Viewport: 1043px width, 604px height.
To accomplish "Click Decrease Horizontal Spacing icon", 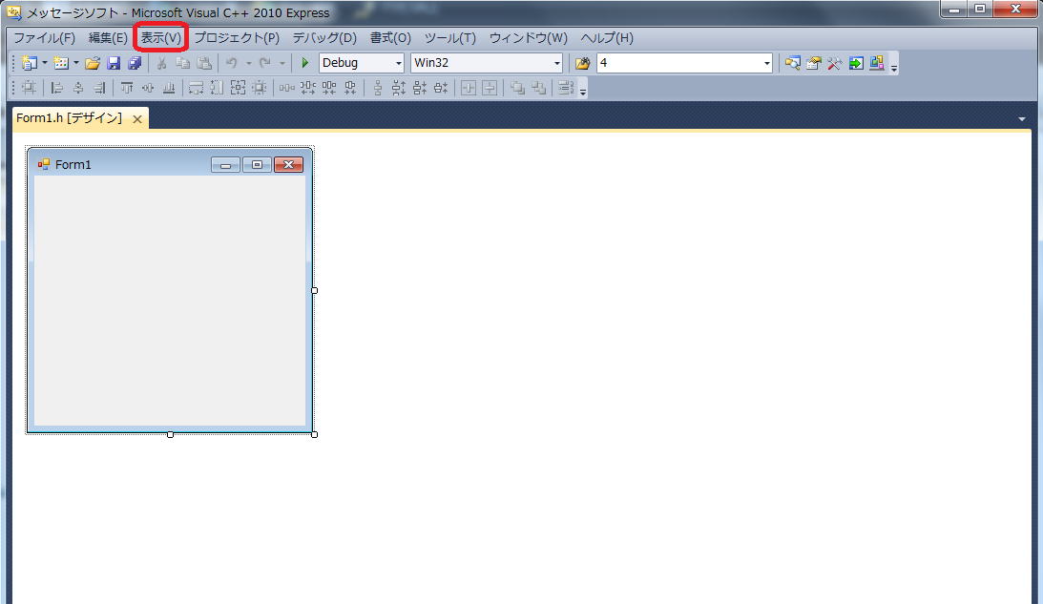I will tap(329, 88).
